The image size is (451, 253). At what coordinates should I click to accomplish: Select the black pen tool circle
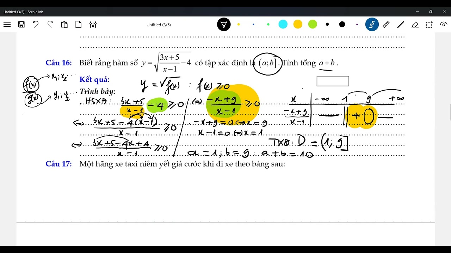click(x=224, y=25)
